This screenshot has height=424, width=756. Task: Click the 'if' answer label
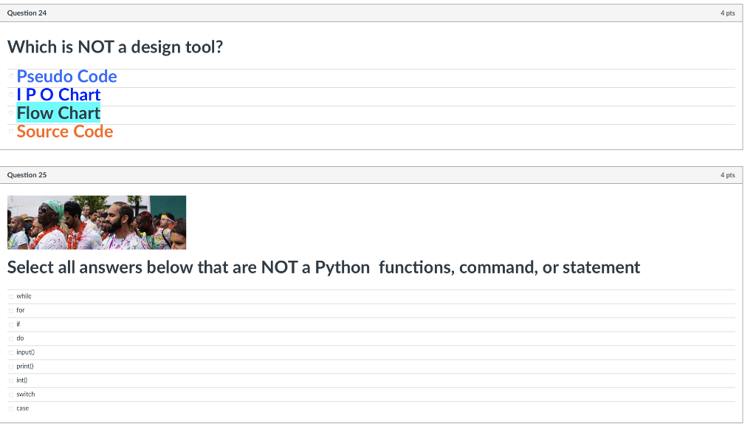(x=18, y=324)
